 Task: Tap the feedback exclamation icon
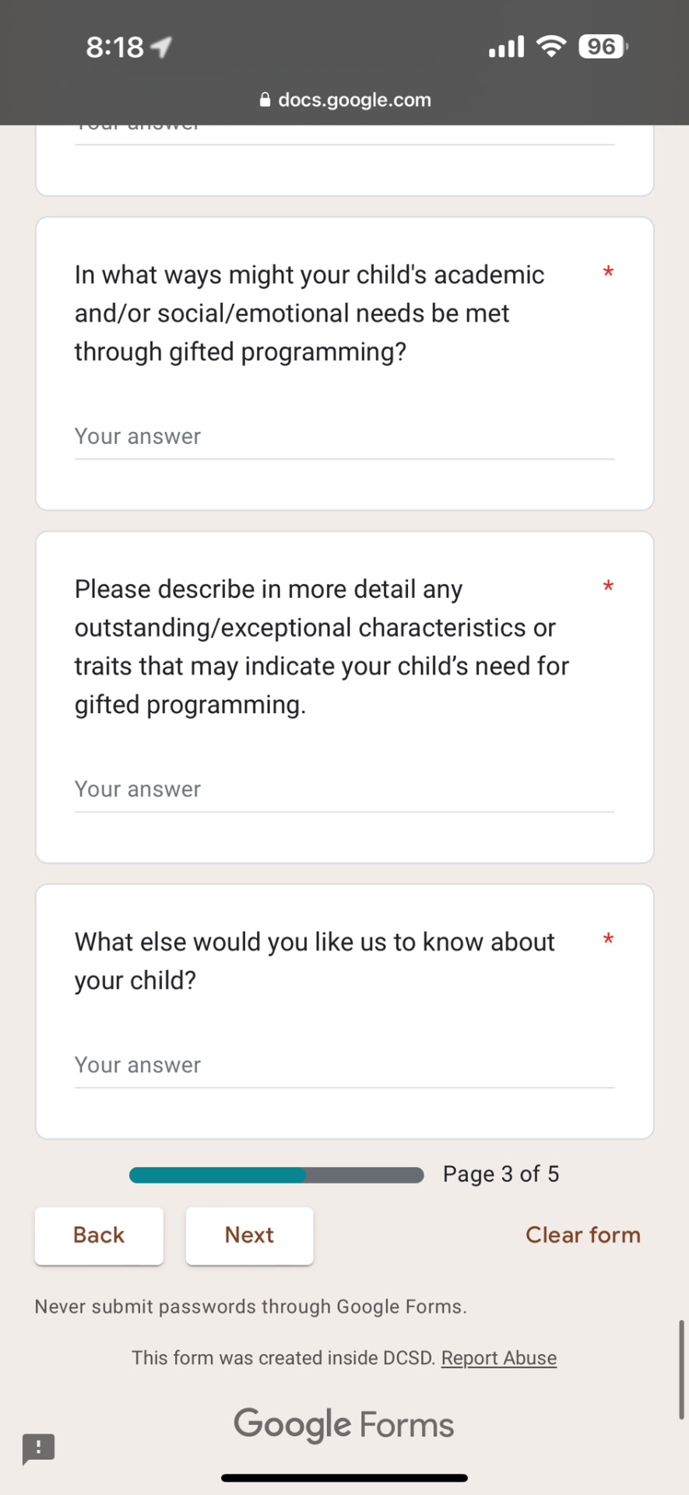(38, 1449)
